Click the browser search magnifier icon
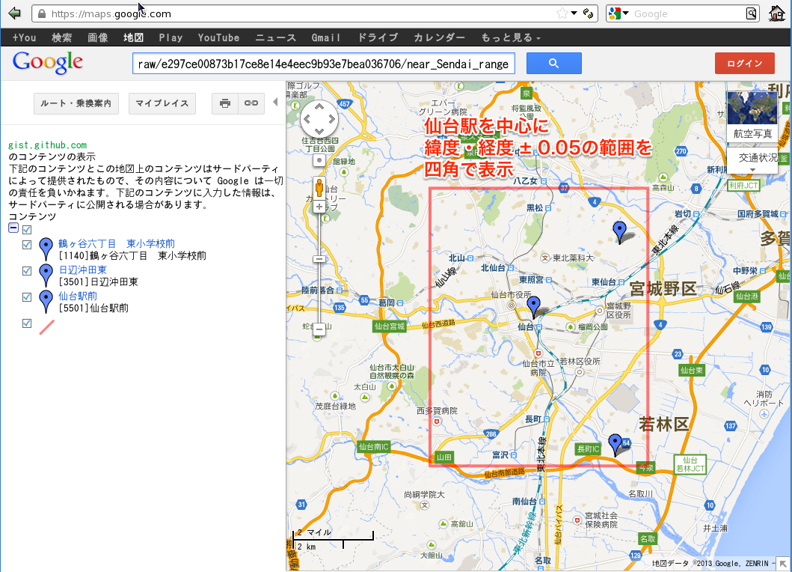The width and height of the screenshot is (792, 572). (752, 13)
